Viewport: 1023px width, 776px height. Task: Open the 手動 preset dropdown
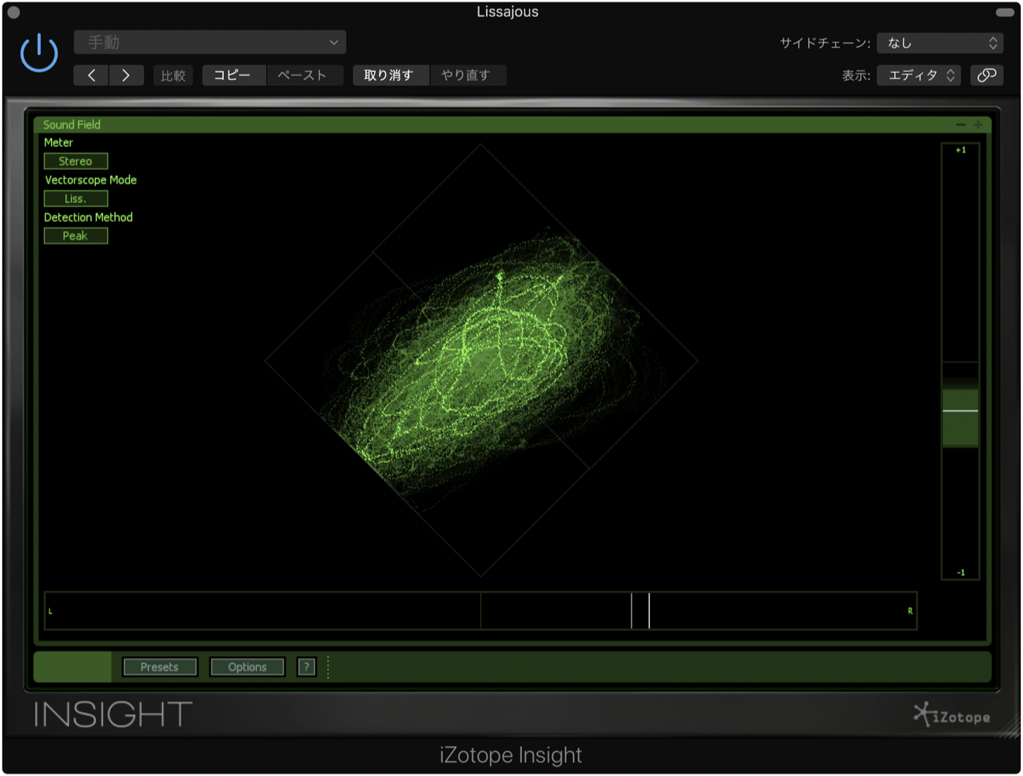pyautogui.click(x=209, y=42)
